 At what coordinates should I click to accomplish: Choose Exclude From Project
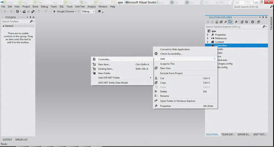click(185, 73)
